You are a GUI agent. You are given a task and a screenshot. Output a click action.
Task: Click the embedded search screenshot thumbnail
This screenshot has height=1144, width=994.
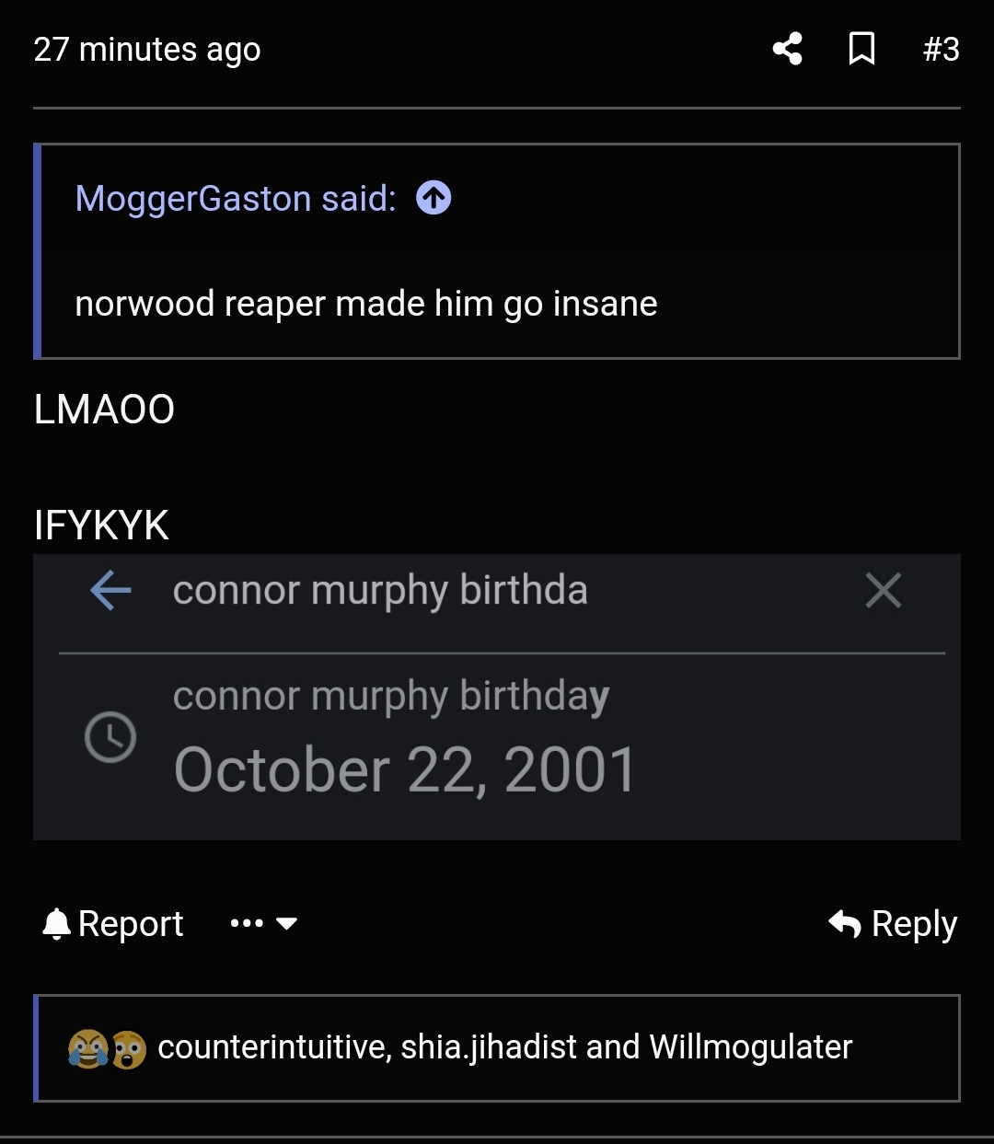point(497,696)
